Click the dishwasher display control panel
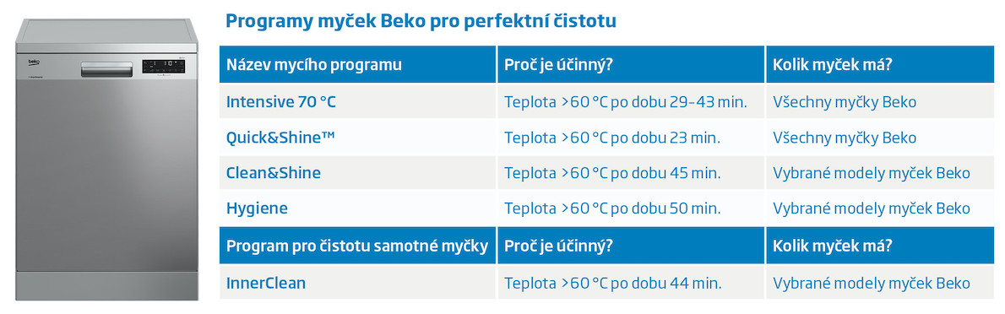The image size is (1005, 314). (164, 65)
